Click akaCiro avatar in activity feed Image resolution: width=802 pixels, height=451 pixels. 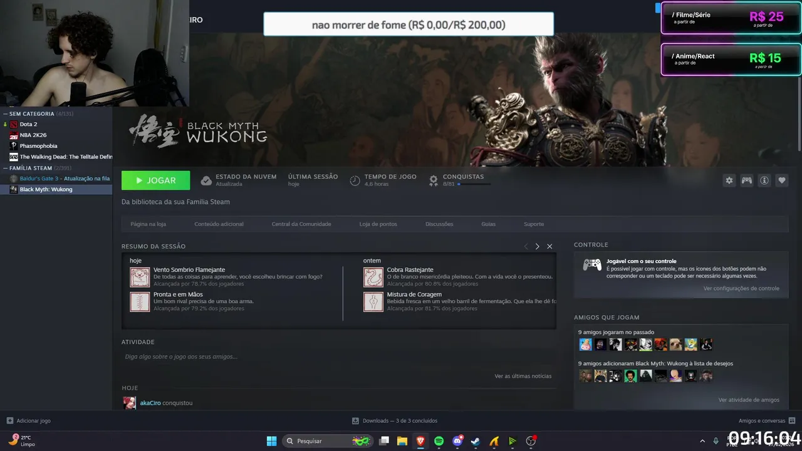[x=129, y=403]
